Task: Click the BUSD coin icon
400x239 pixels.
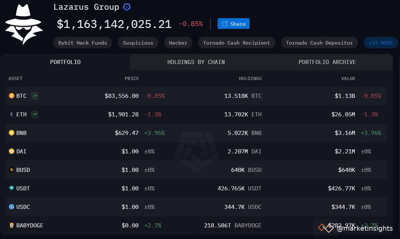Action: point(12,170)
